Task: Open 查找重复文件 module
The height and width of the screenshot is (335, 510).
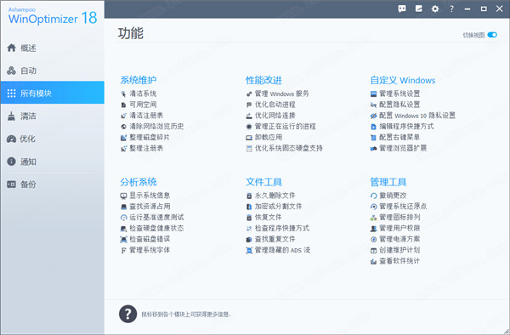Action: (270, 239)
